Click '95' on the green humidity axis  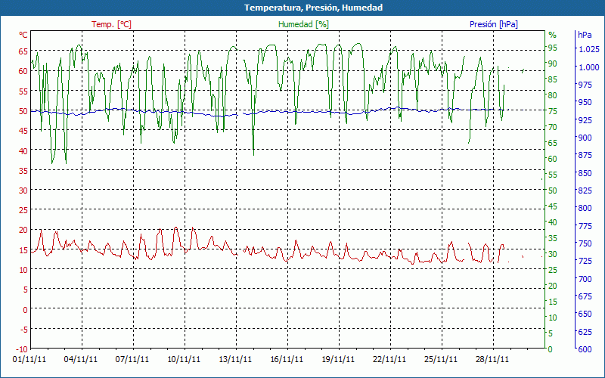[553, 48]
